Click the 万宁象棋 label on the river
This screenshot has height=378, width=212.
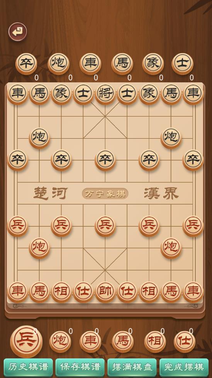(105, 194)
